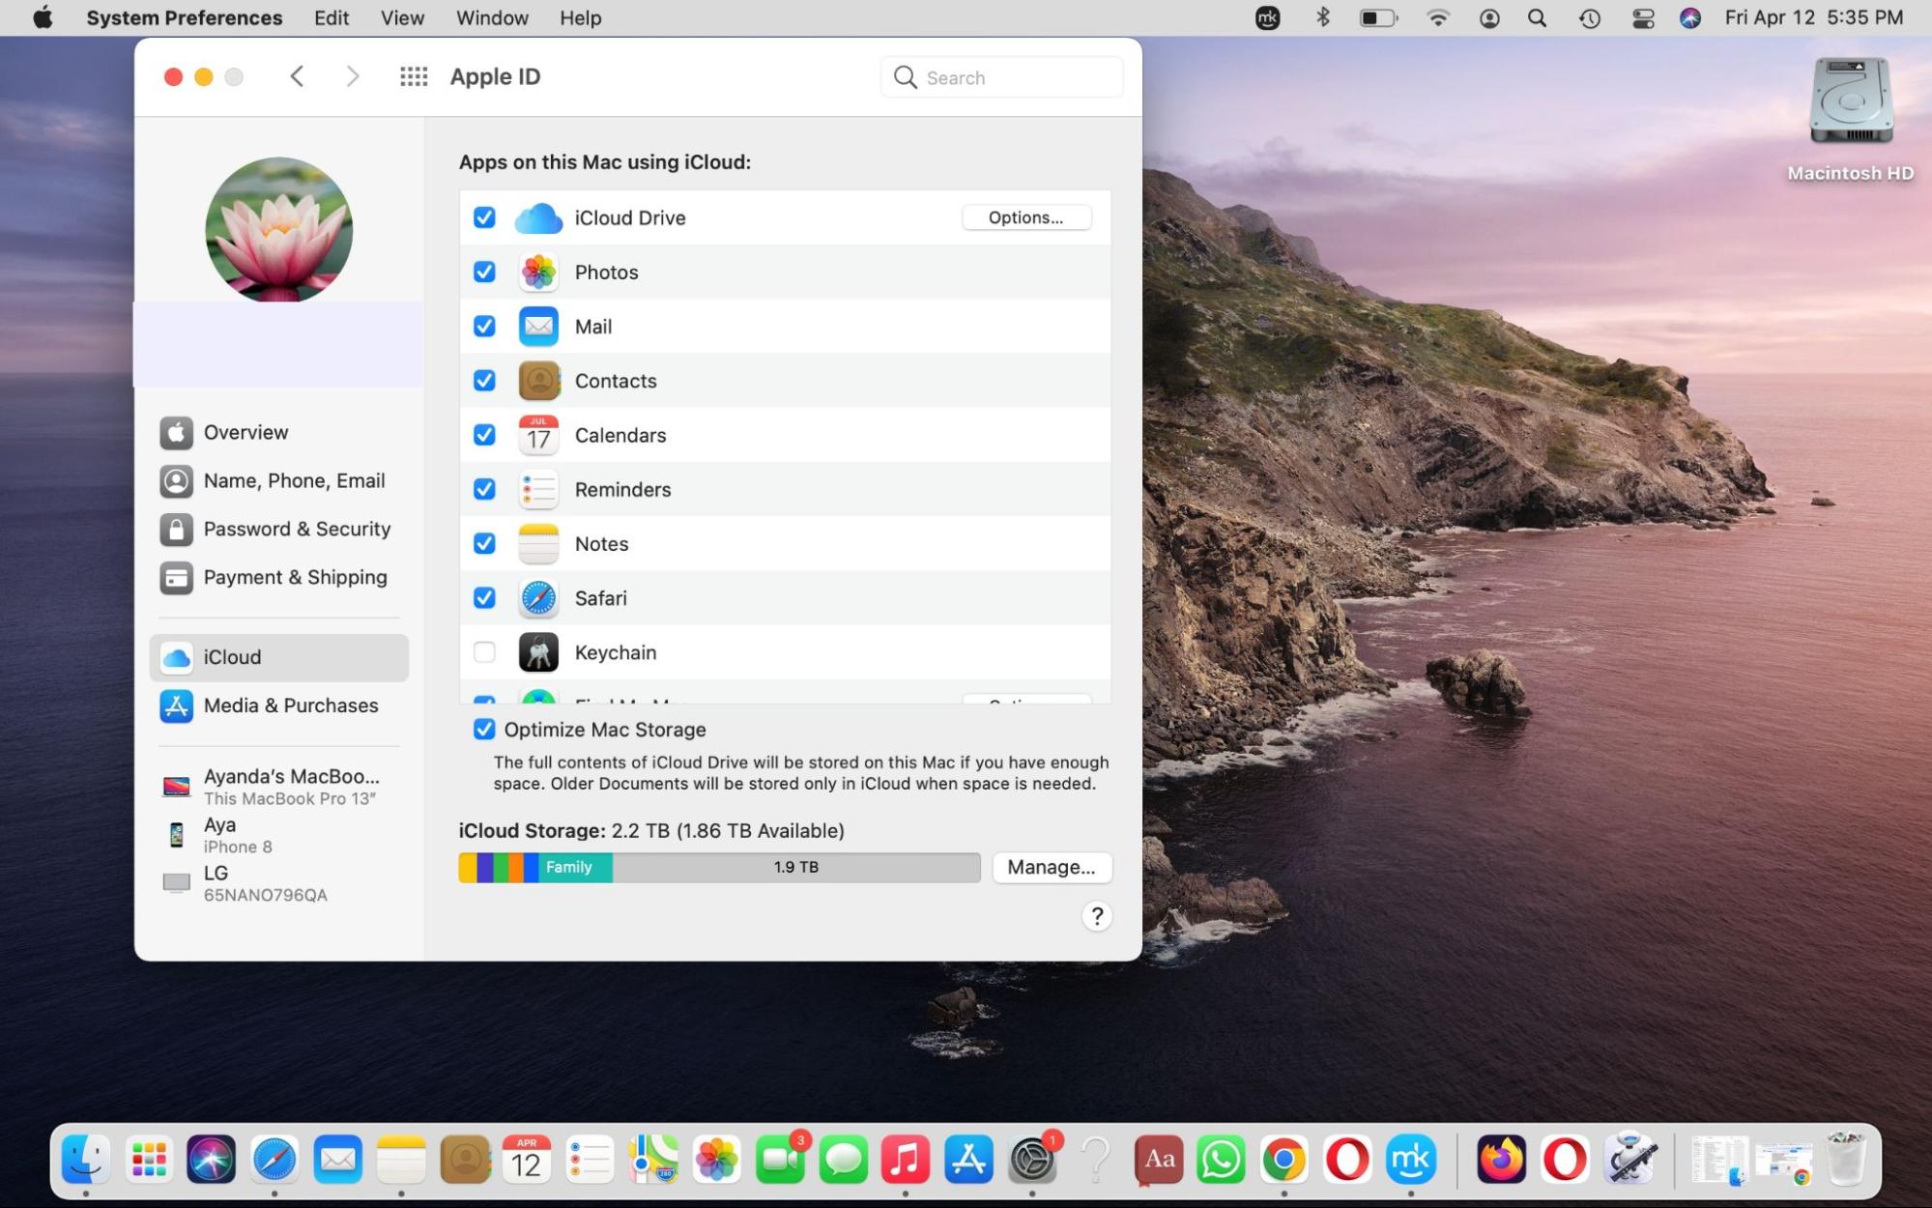Launch Music from the Dock
Viewport: 1932px width, 1208px height.
(x=906, y=1159)
